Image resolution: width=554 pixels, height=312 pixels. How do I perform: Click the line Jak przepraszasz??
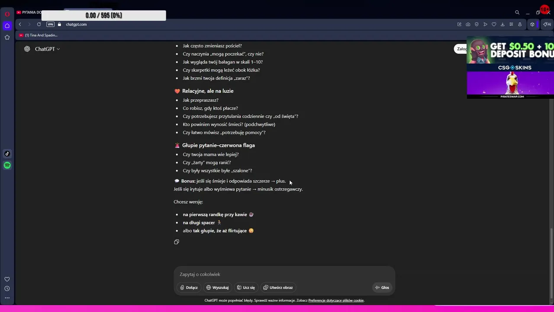(200, 100)
